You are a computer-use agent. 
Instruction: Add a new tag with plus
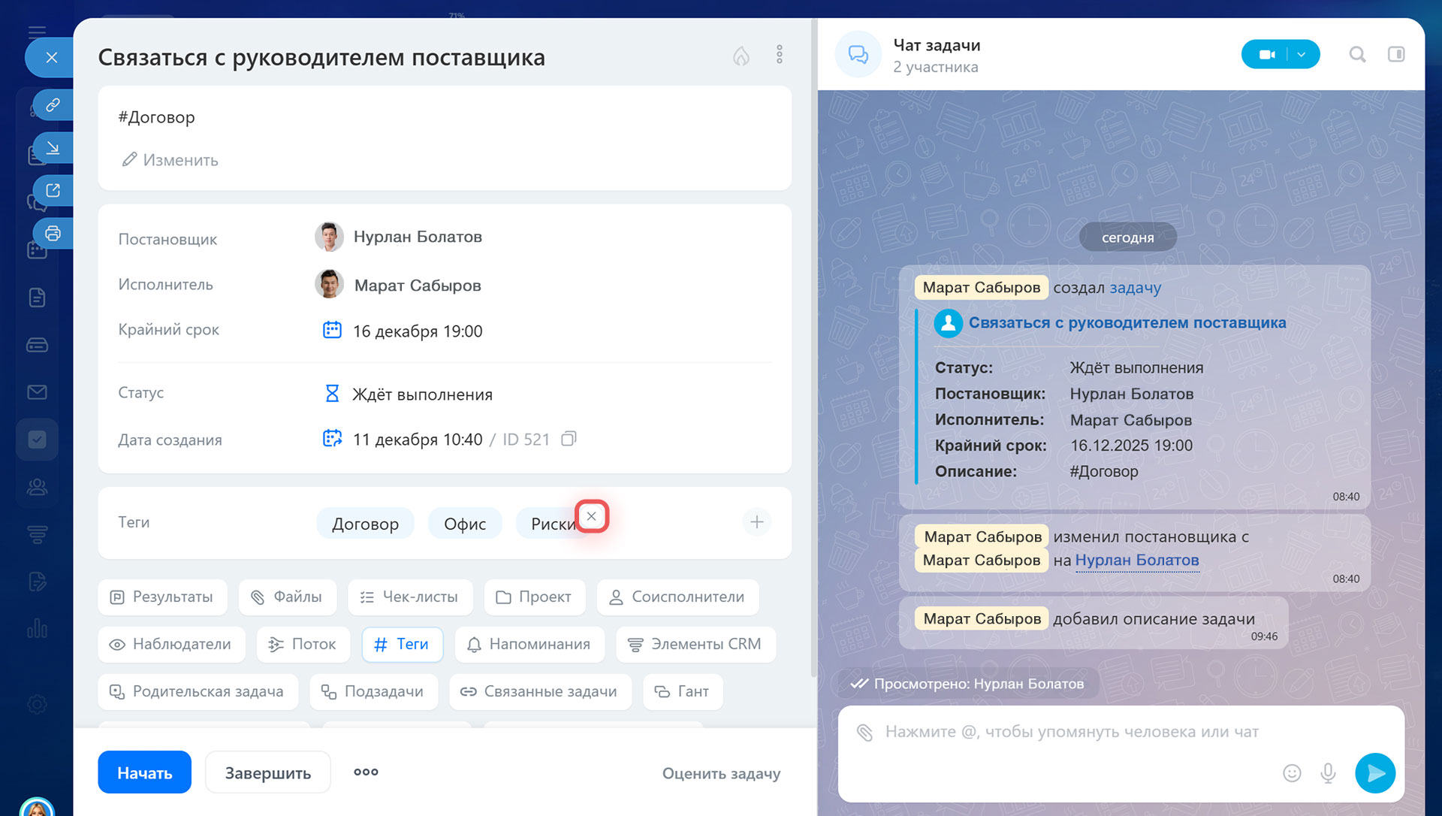756,521
